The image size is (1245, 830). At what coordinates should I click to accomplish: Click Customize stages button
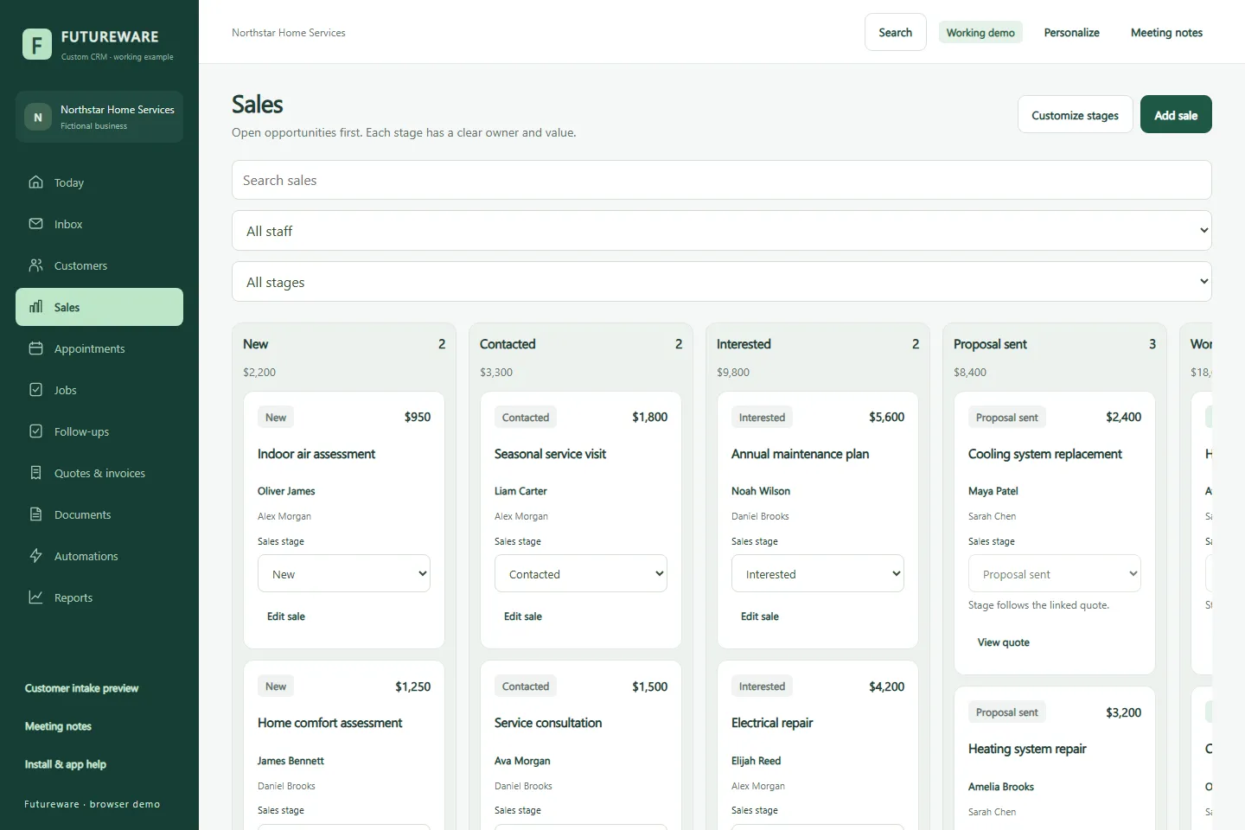coord(1075,114)
